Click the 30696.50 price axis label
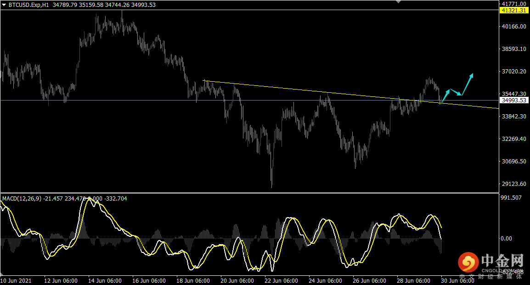 [x=514, y=162]
